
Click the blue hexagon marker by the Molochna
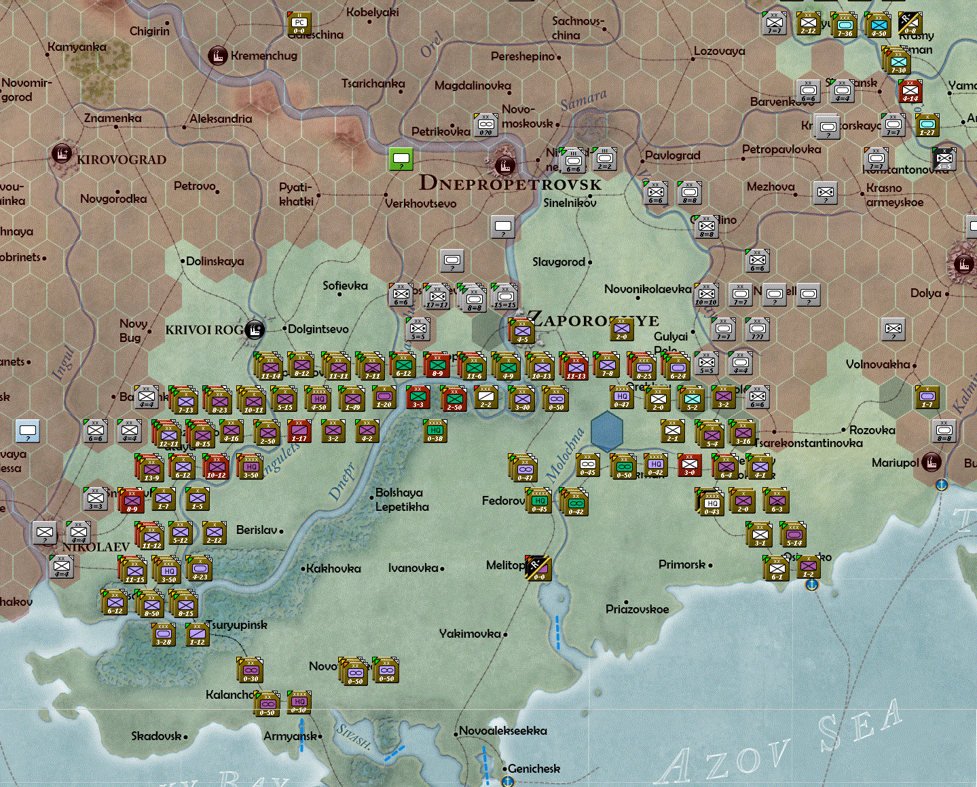point(606,430)
